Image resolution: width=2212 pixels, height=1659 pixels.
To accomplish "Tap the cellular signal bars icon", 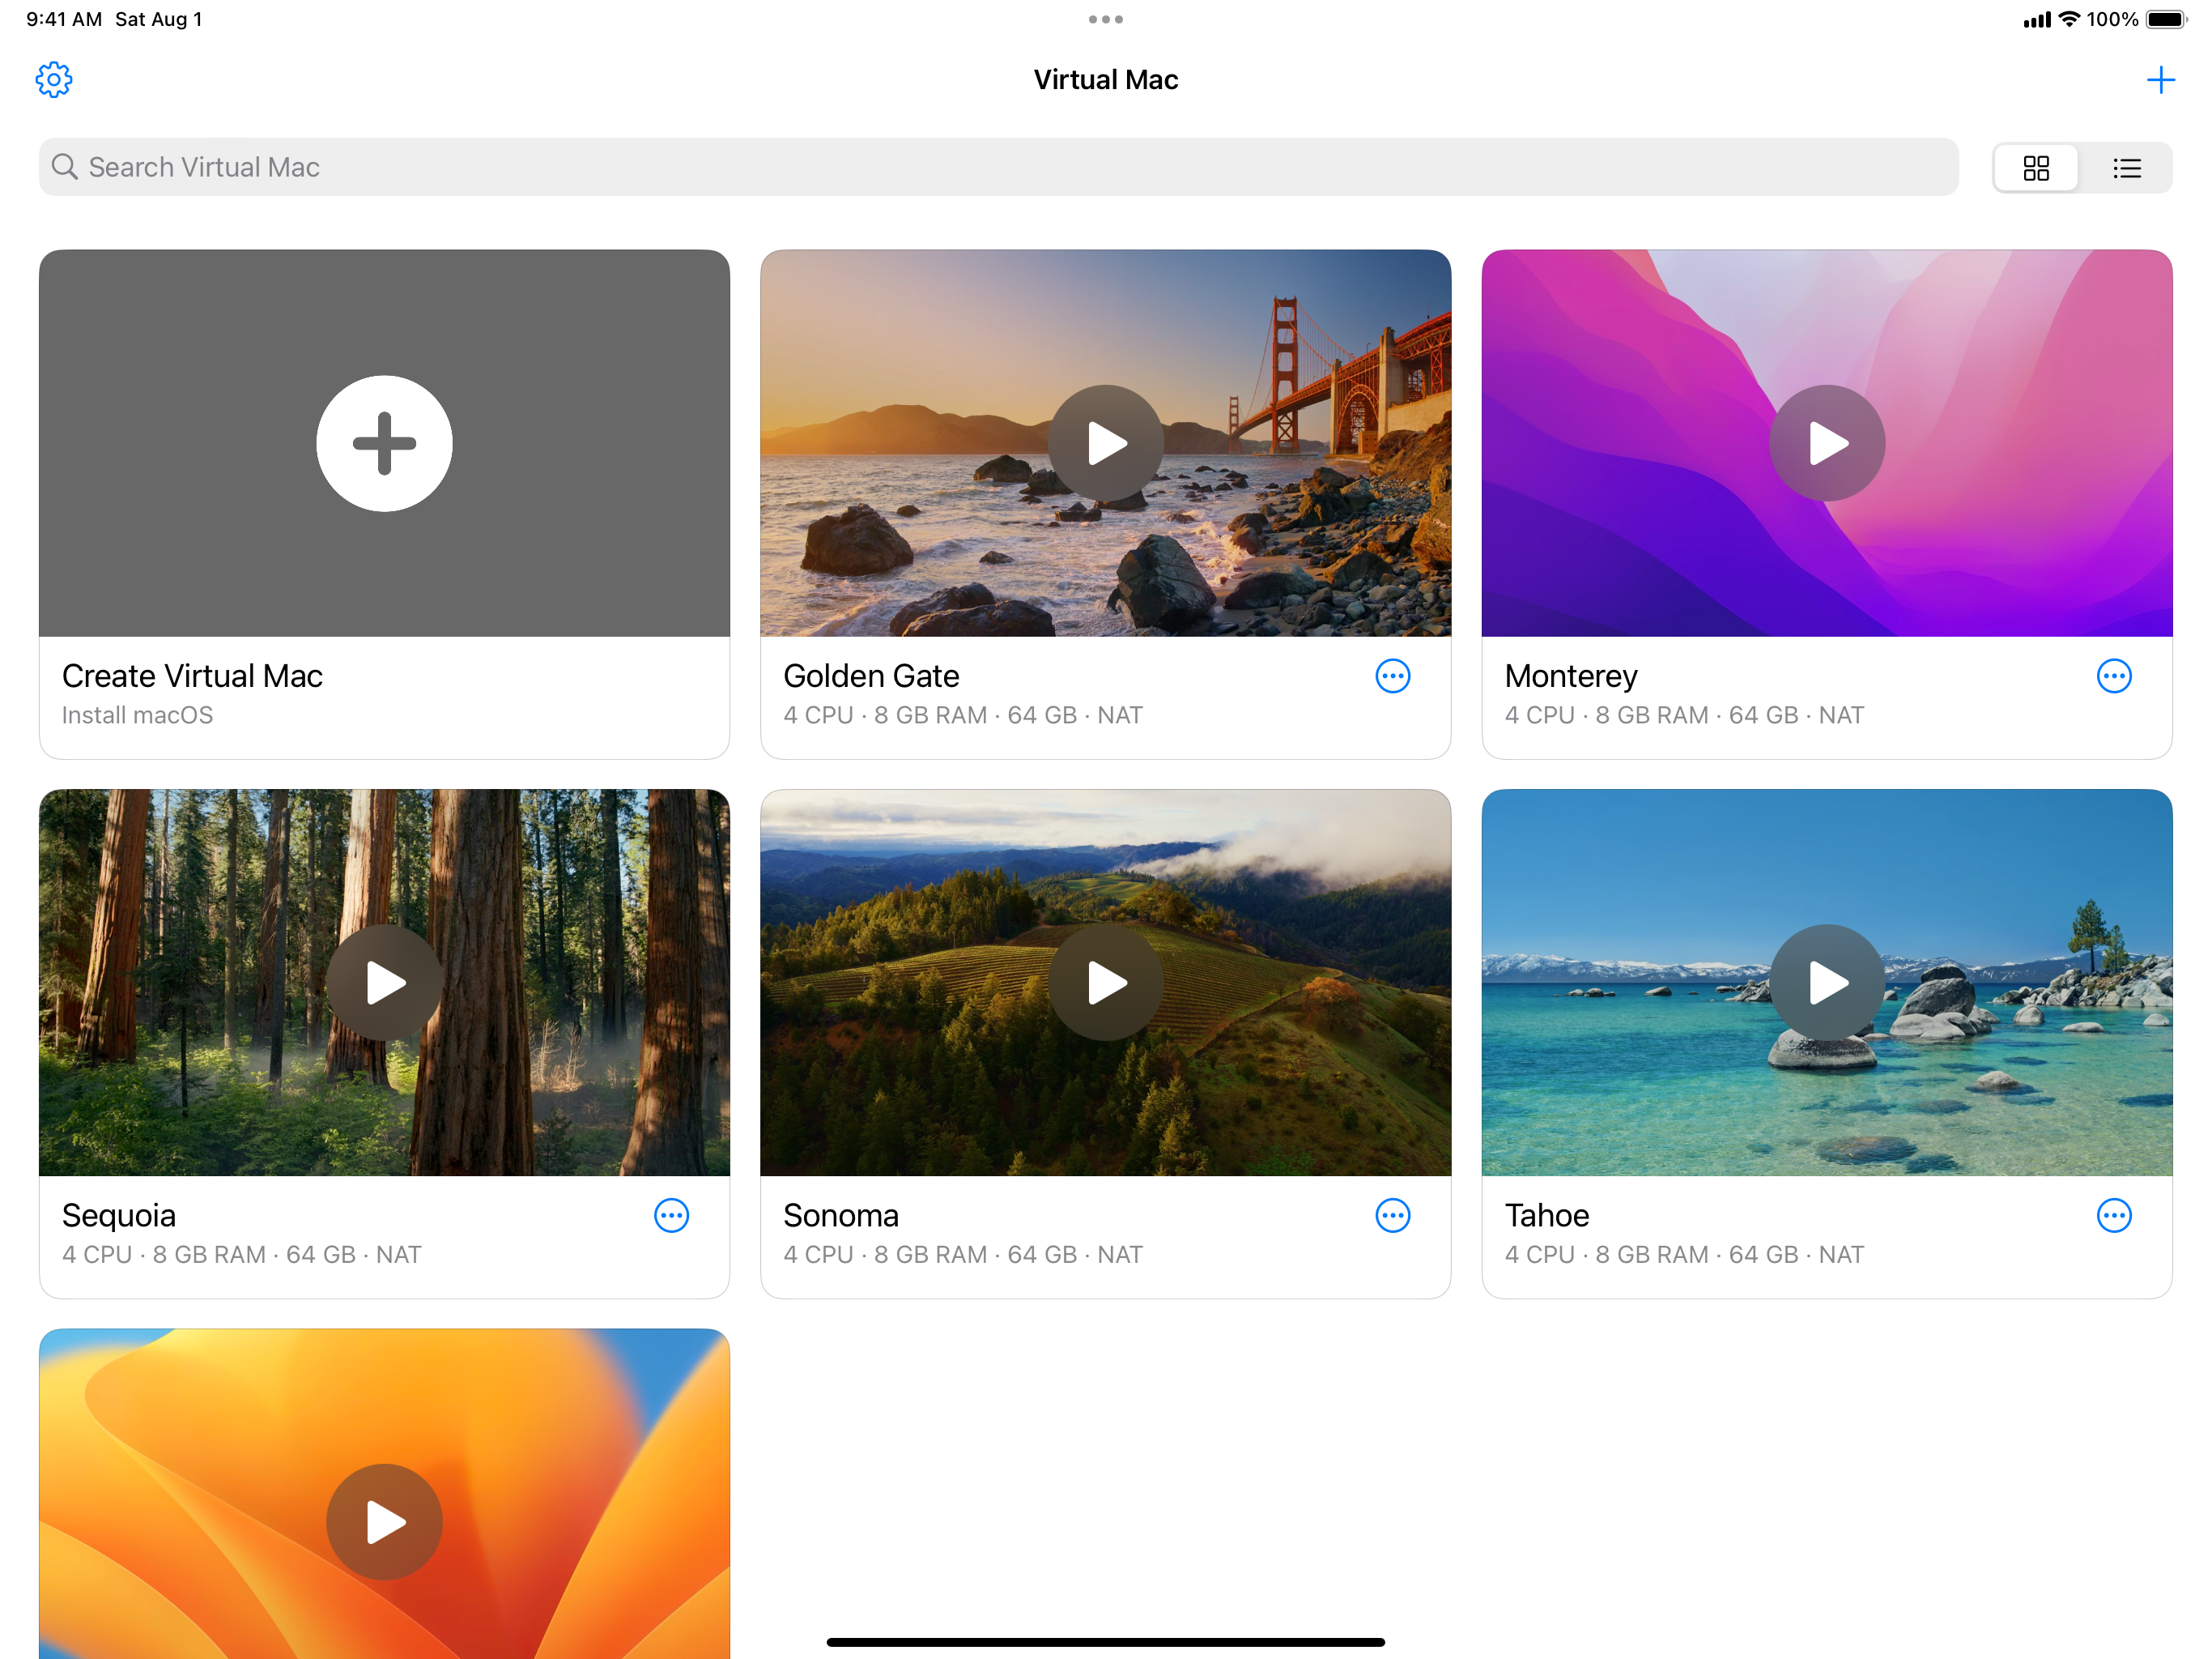I will [x=2036, y=20].
